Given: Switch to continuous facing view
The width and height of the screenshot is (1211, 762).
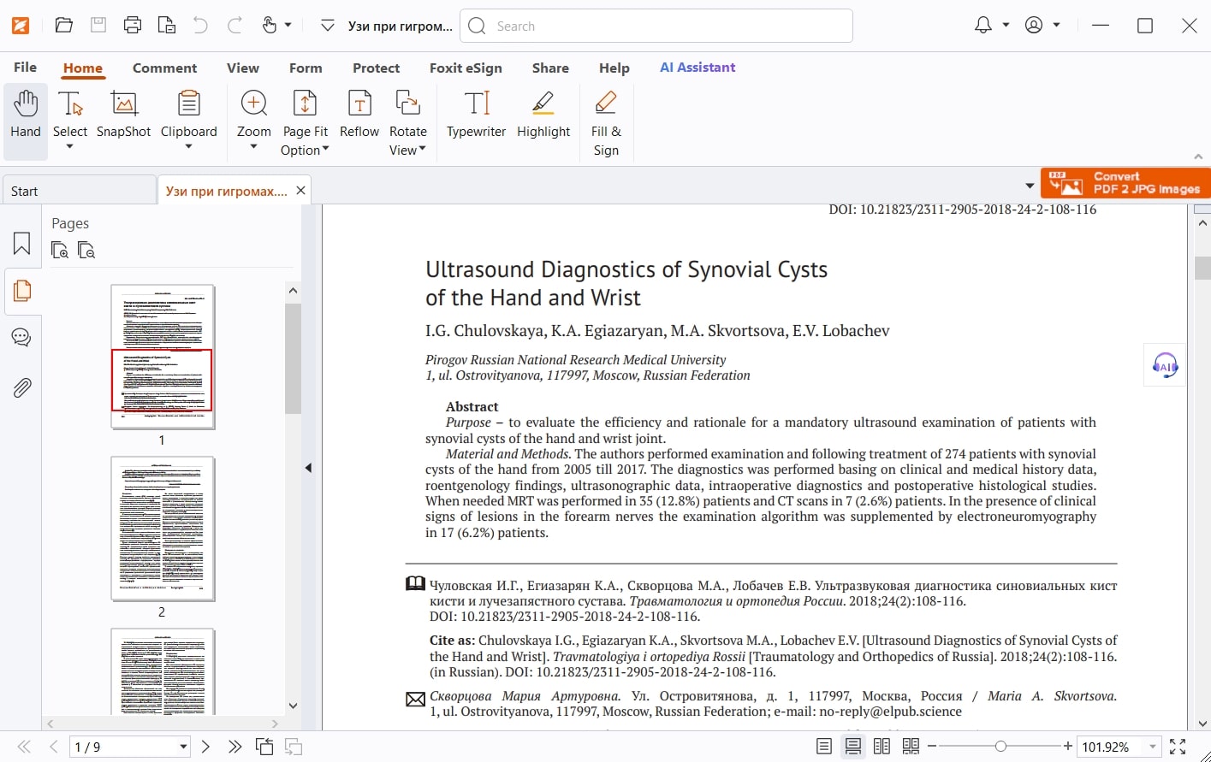Looking at the screenshot, I should (x=911, y=747).
